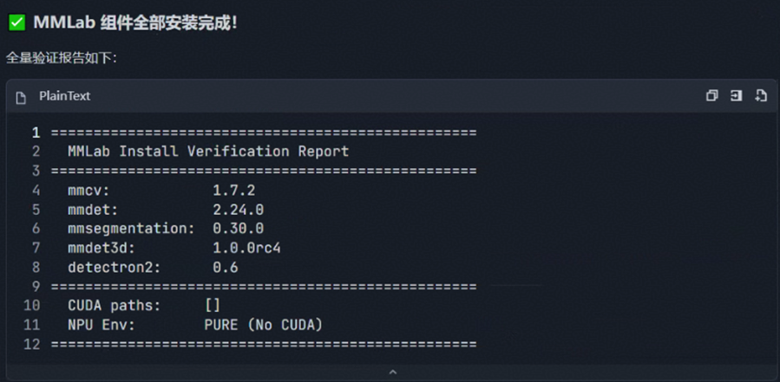Click the version value '2.24.0'
The image size is (780, 382).
click(239, 210)
